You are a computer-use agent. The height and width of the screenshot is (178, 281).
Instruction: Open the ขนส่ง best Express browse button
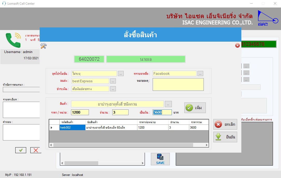click(x=113, y=81)
